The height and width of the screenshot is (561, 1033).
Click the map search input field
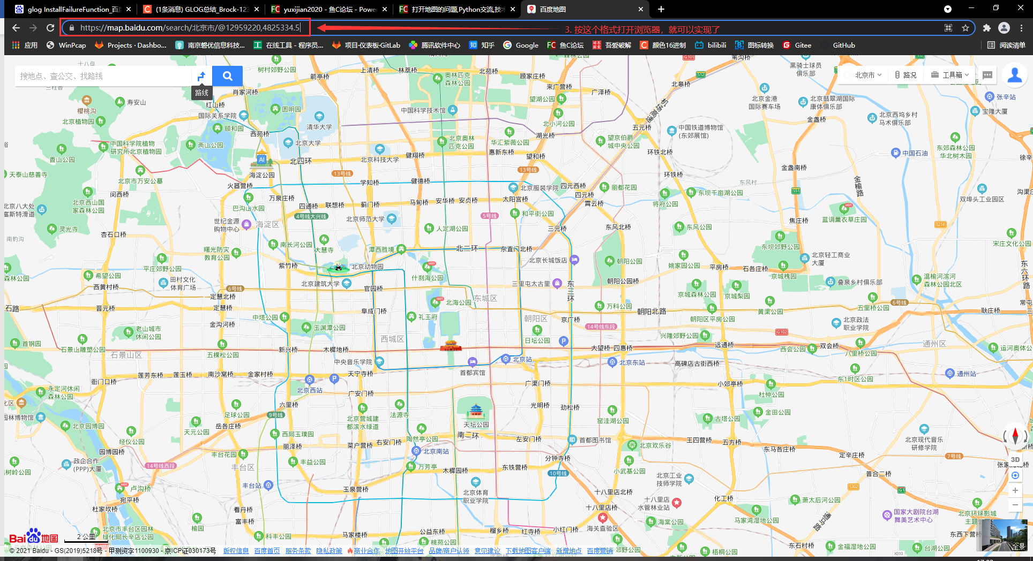pyautogui.click(x=103, y=76)
